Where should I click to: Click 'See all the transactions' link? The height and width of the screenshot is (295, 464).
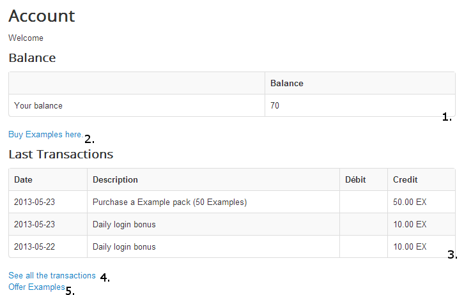(52, 276)
